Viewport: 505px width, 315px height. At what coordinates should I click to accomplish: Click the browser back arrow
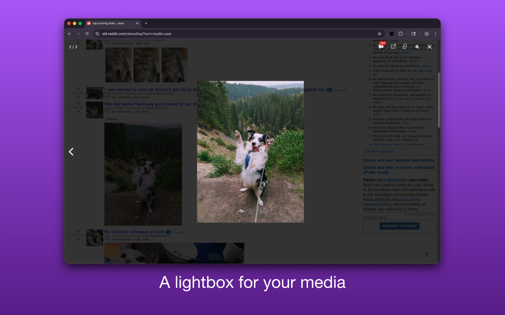[69, 34]
